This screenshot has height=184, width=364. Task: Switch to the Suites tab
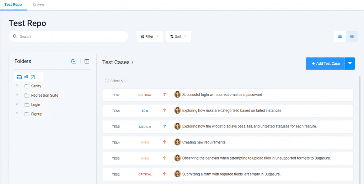click(38, 5)
